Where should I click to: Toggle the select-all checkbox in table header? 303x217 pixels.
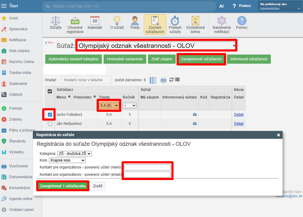(x=50, y=91)
